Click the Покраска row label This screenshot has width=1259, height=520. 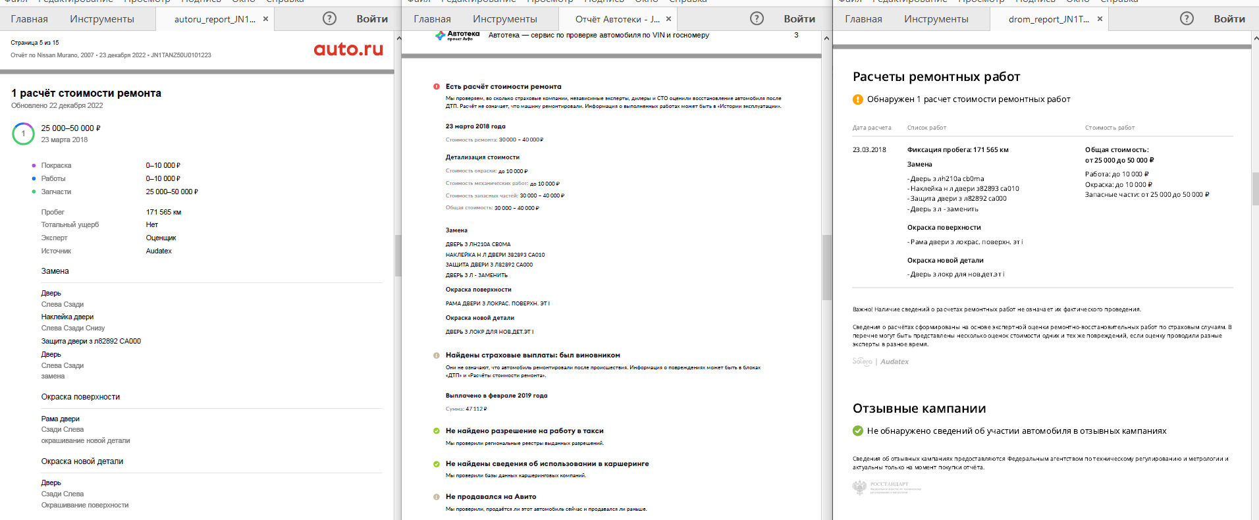coord(56,165)
